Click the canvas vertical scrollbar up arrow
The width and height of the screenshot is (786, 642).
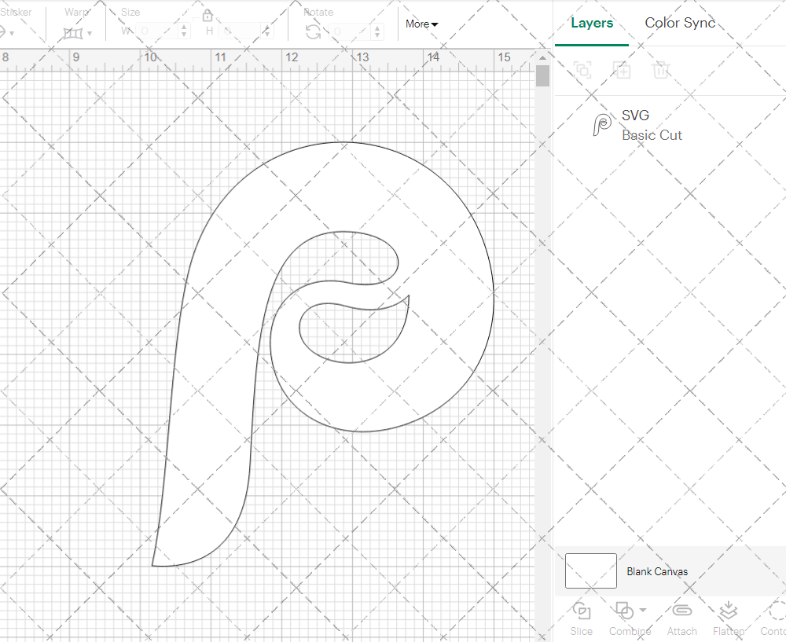pyautogui.click(x=542, y=57)
